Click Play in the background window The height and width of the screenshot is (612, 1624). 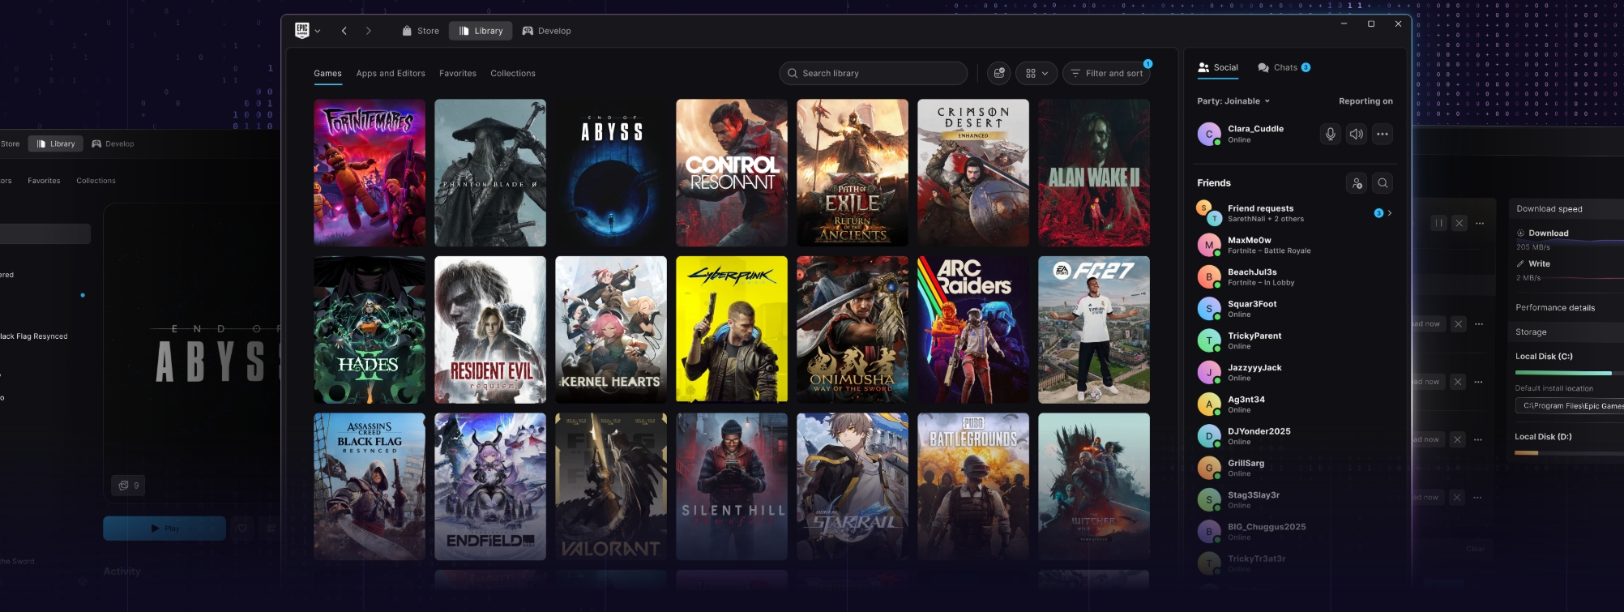[x=165, y=529]
